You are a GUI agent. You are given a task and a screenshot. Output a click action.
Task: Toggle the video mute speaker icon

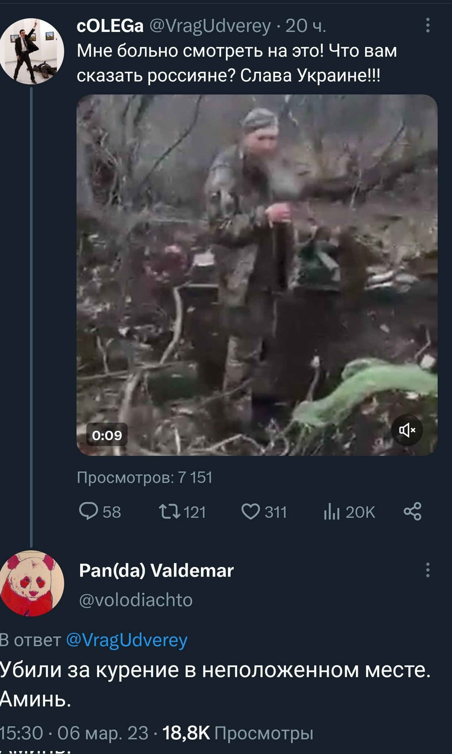[407, 430]
